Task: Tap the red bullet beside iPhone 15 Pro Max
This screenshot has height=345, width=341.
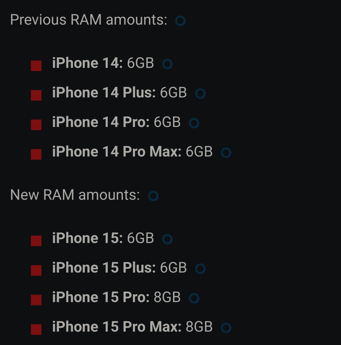Action: 36,330
